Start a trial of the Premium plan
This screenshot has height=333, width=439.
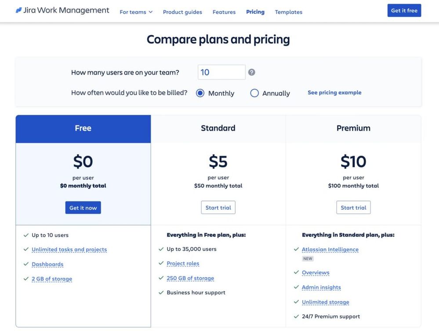click(353, 207)
